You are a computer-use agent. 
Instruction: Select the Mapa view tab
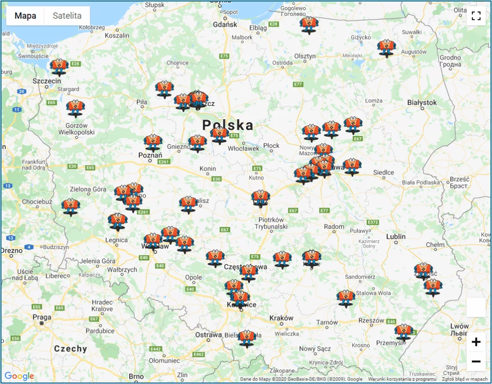pos(25,16)
